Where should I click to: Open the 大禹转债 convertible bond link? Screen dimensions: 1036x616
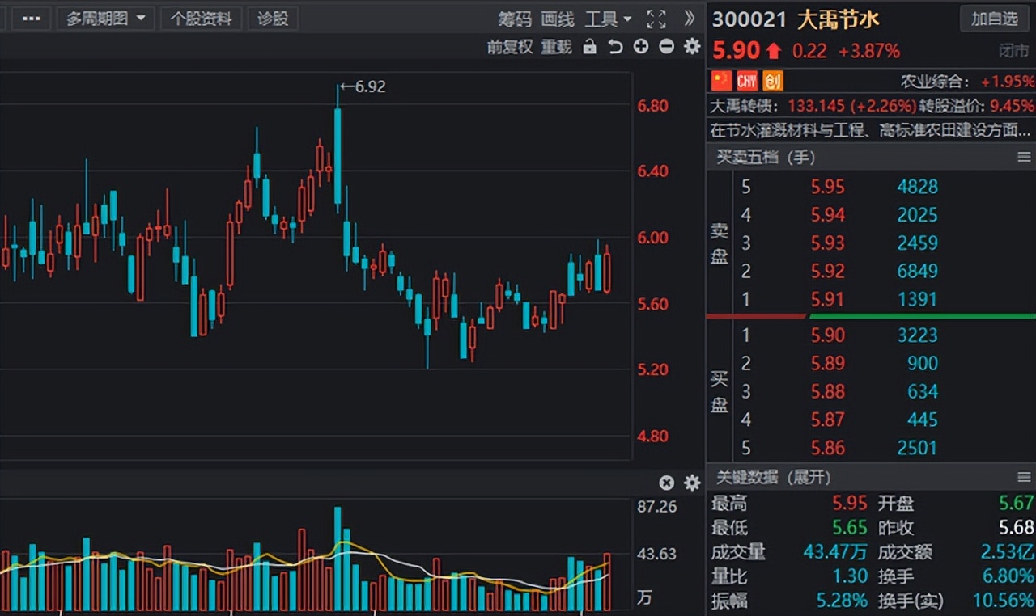pos(741,105)
